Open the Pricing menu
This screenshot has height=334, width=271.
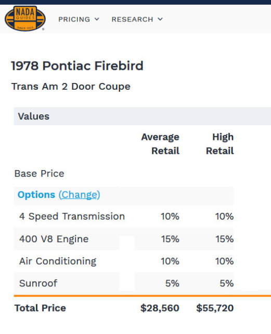click(x=79, y=19)
